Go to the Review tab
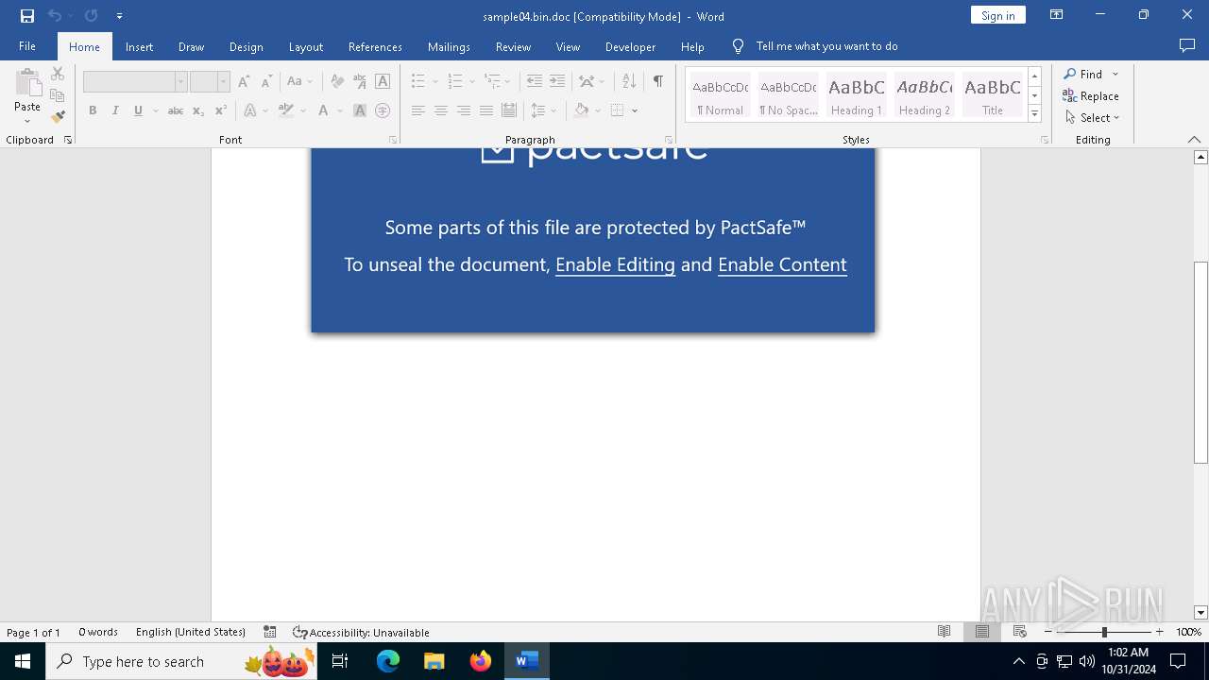This screenshot has height=680, width=1209. [x=513, y=46]
